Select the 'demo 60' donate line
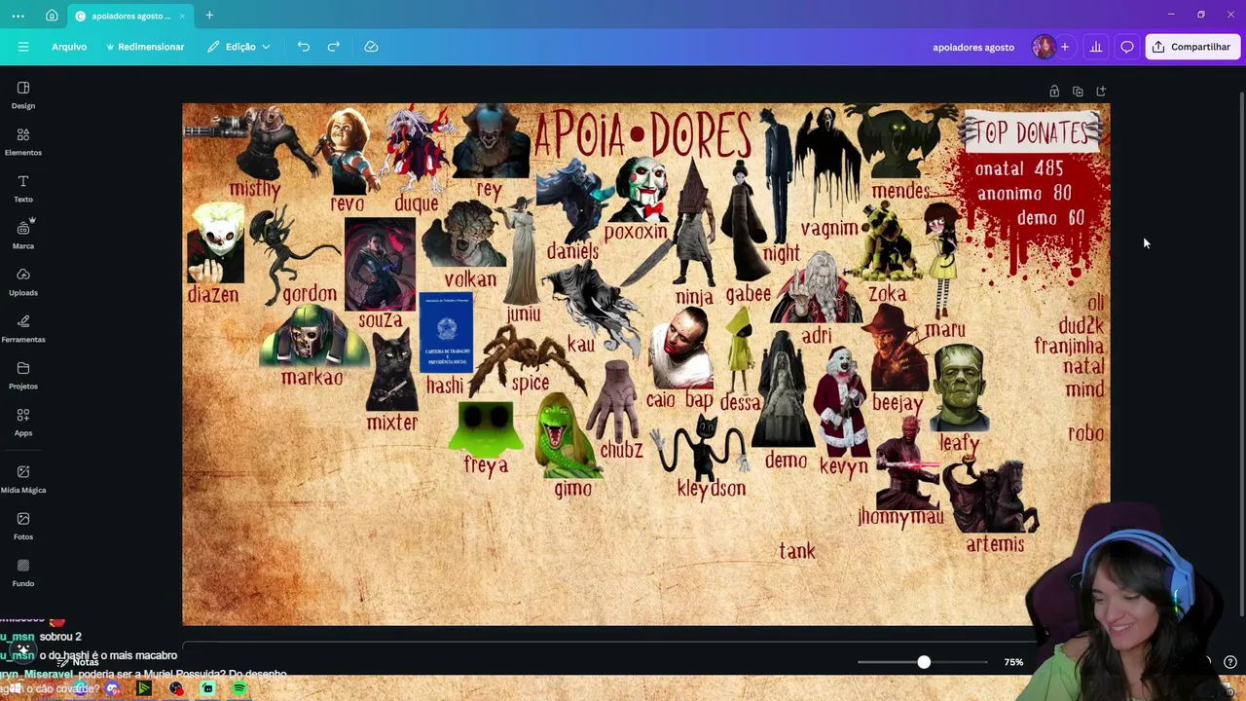Viewport: 1246px width, 701px height. tap(1050, 218)
